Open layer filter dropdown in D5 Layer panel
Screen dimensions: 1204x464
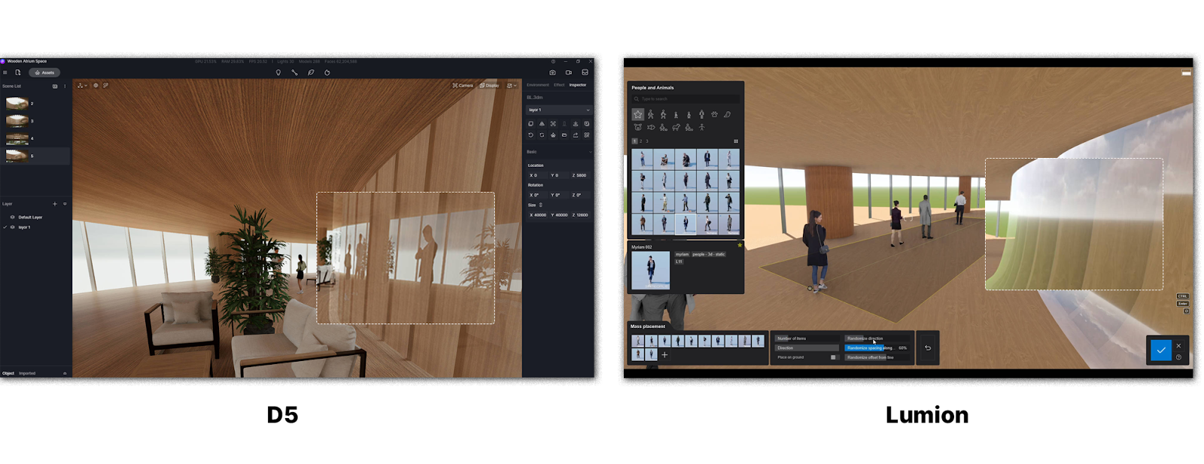click(65, 204)
